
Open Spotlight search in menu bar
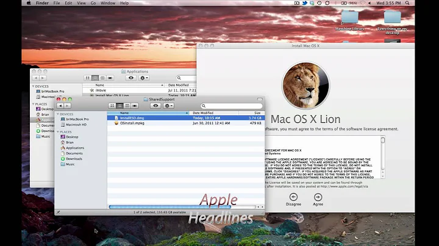click(407, 3)
